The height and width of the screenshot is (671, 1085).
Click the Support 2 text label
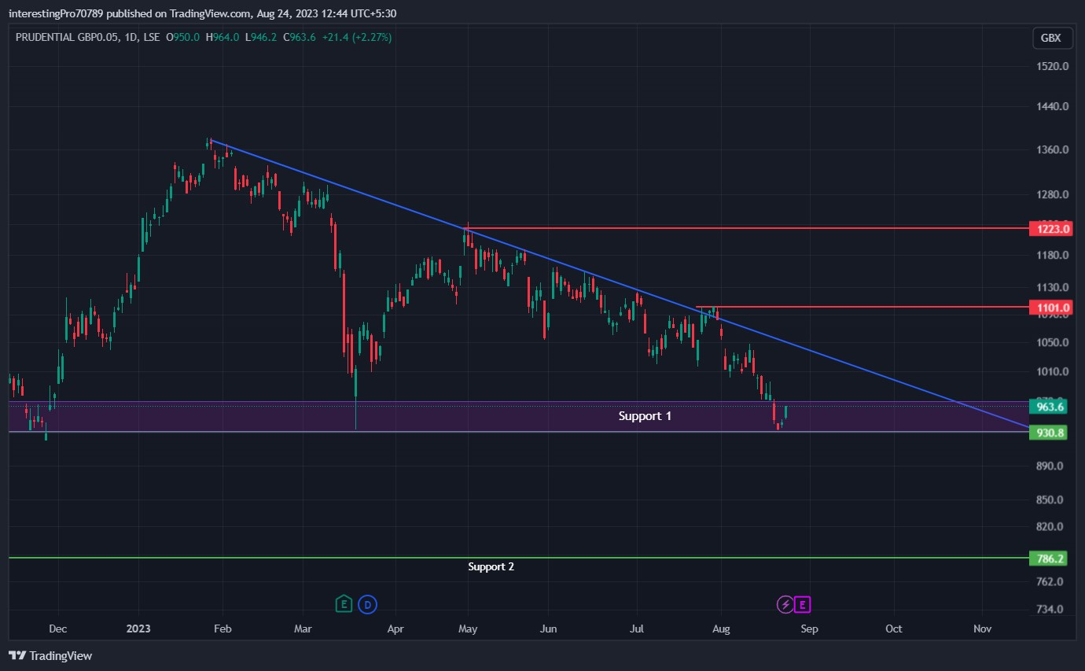coord(491,566)
